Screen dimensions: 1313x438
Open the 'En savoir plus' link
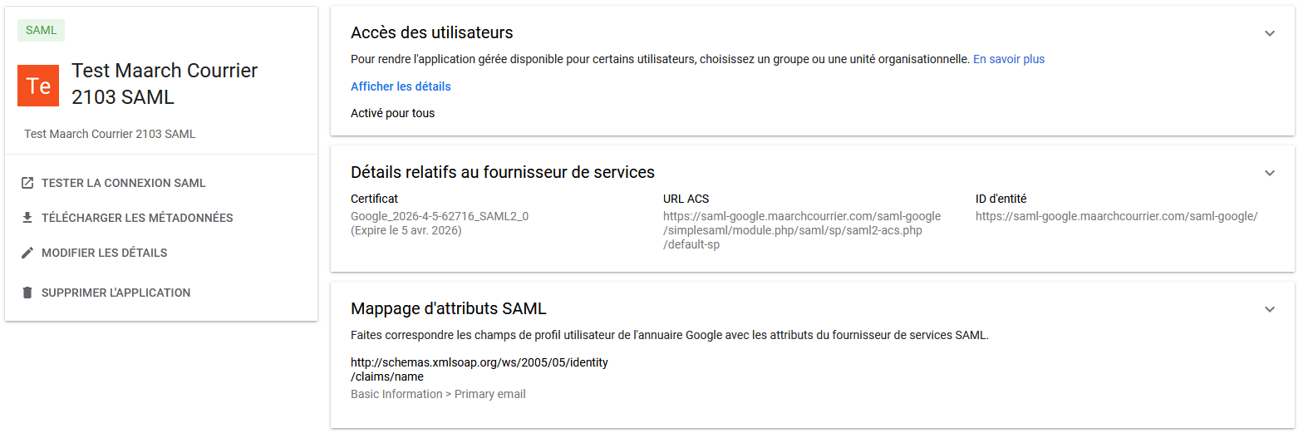point(1009,59)
